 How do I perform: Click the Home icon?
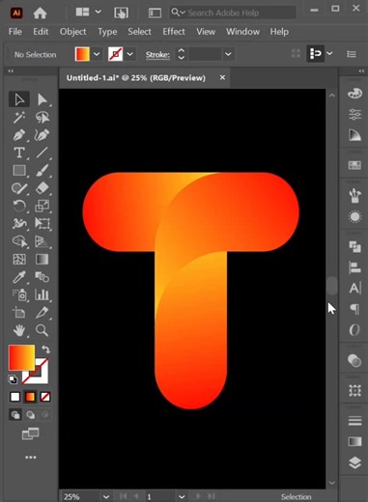click(x=40, y=13)
